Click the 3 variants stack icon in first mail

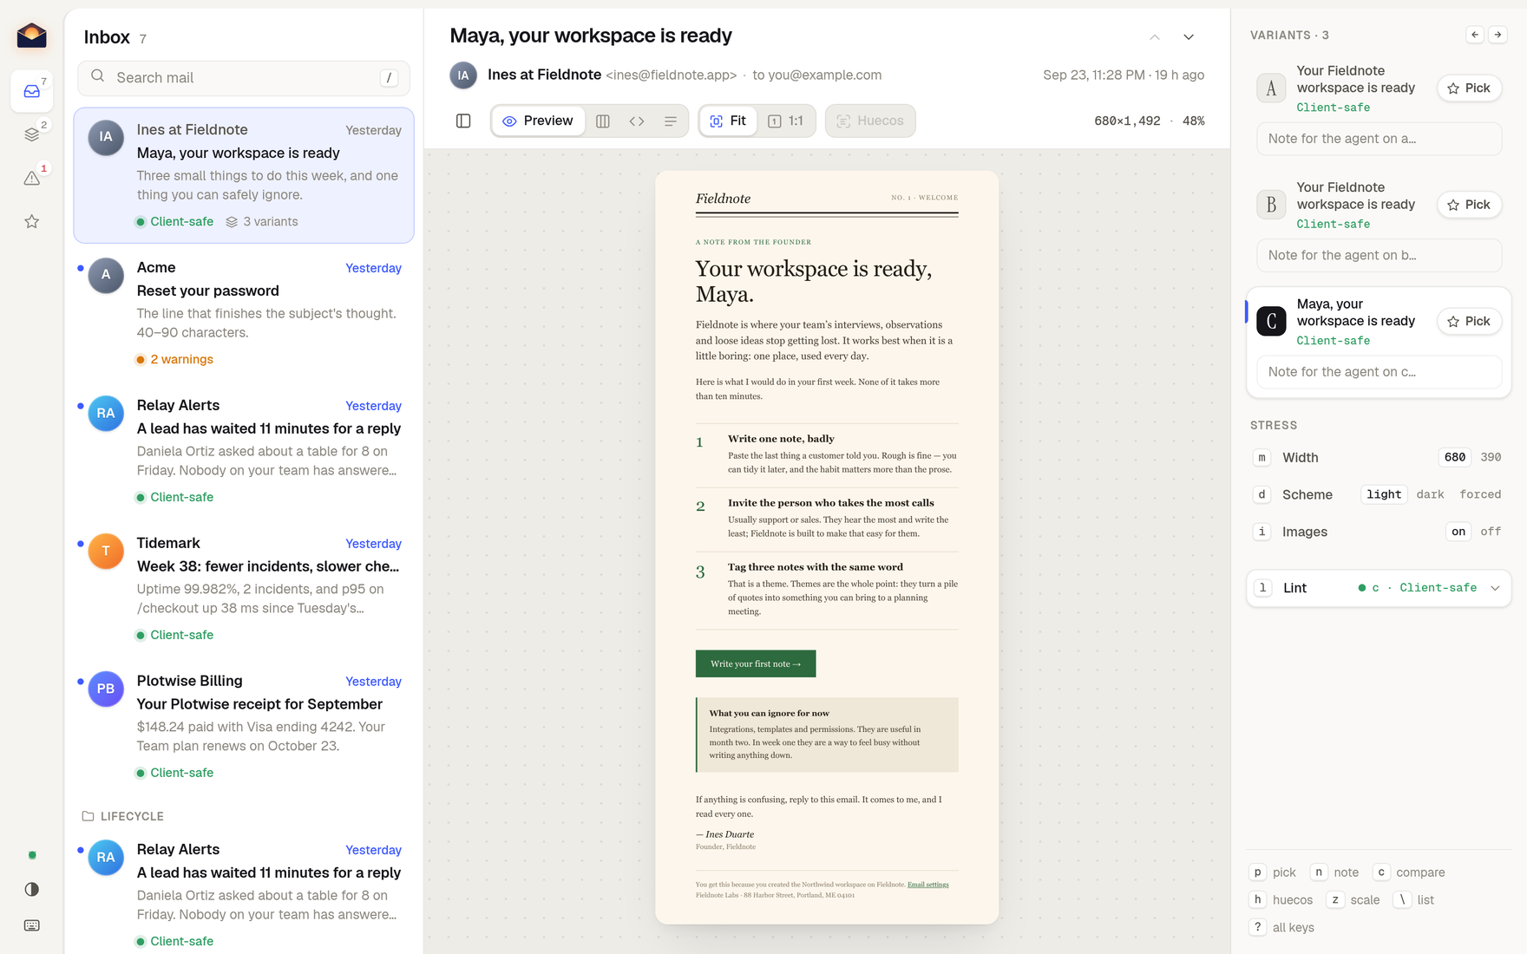pos(232,222)
